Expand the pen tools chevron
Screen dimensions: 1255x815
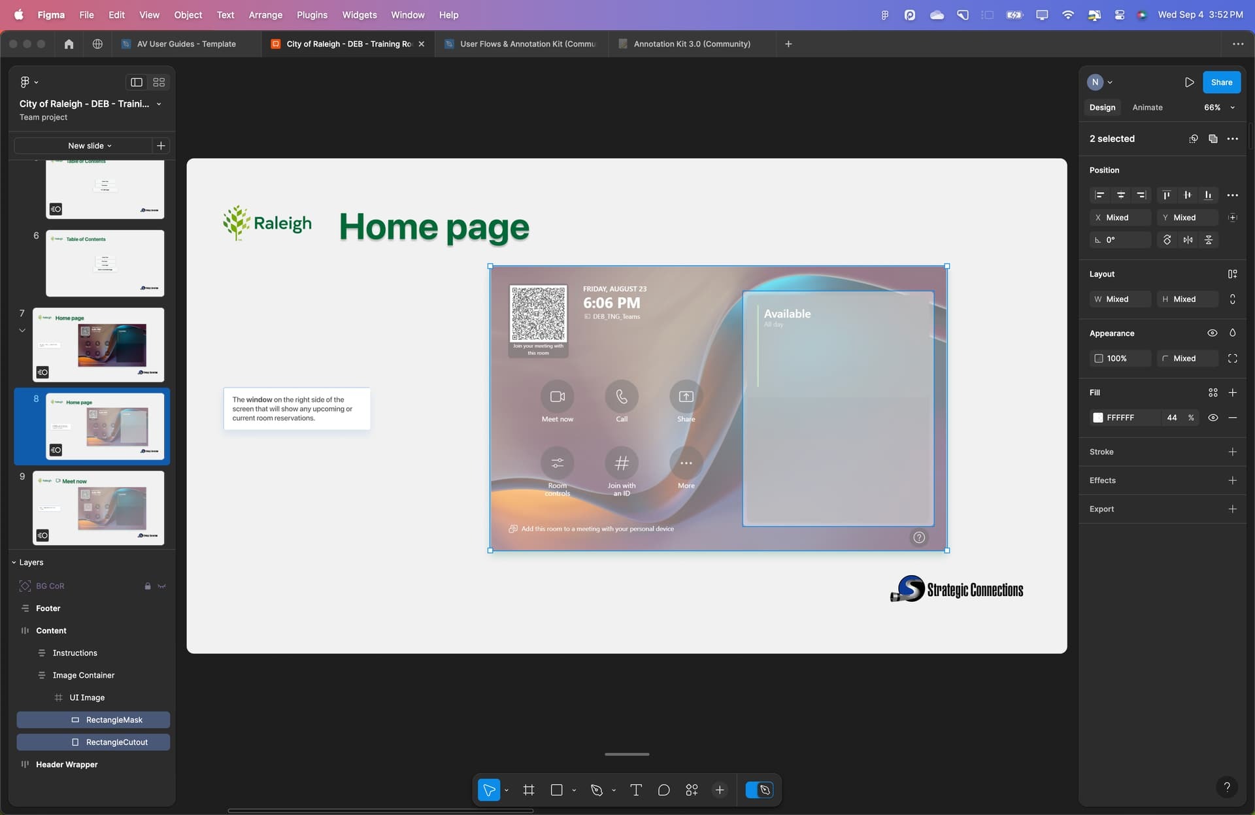click(x=614, y=791)
